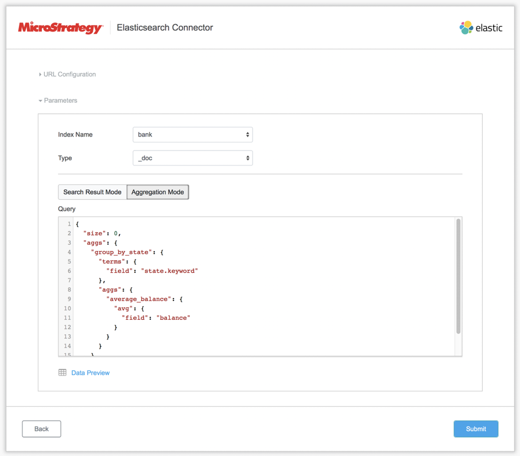This screenshot has width=520, height=456.
Task: Select the active Aggregation Mode option
Action: coord(157,192)
